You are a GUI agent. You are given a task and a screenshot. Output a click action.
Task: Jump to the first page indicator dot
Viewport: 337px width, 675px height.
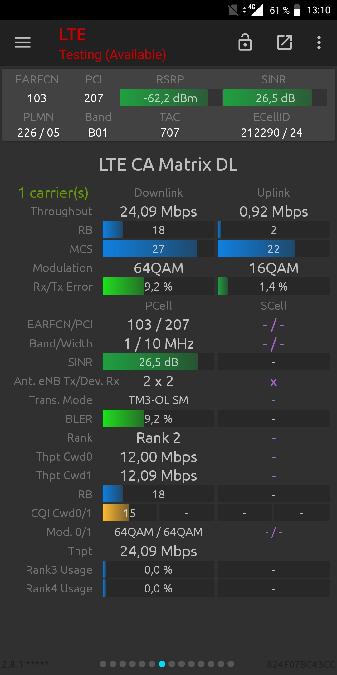(x=103, y=664)
